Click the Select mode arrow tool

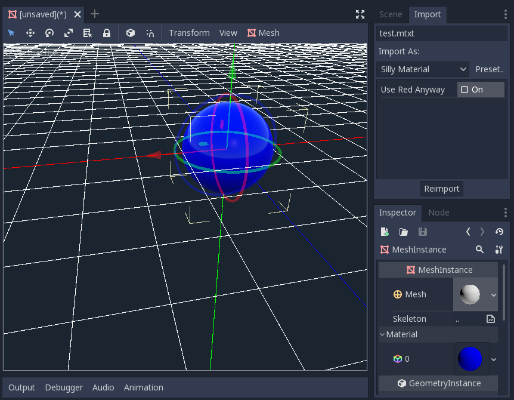(x=11, y=33)
